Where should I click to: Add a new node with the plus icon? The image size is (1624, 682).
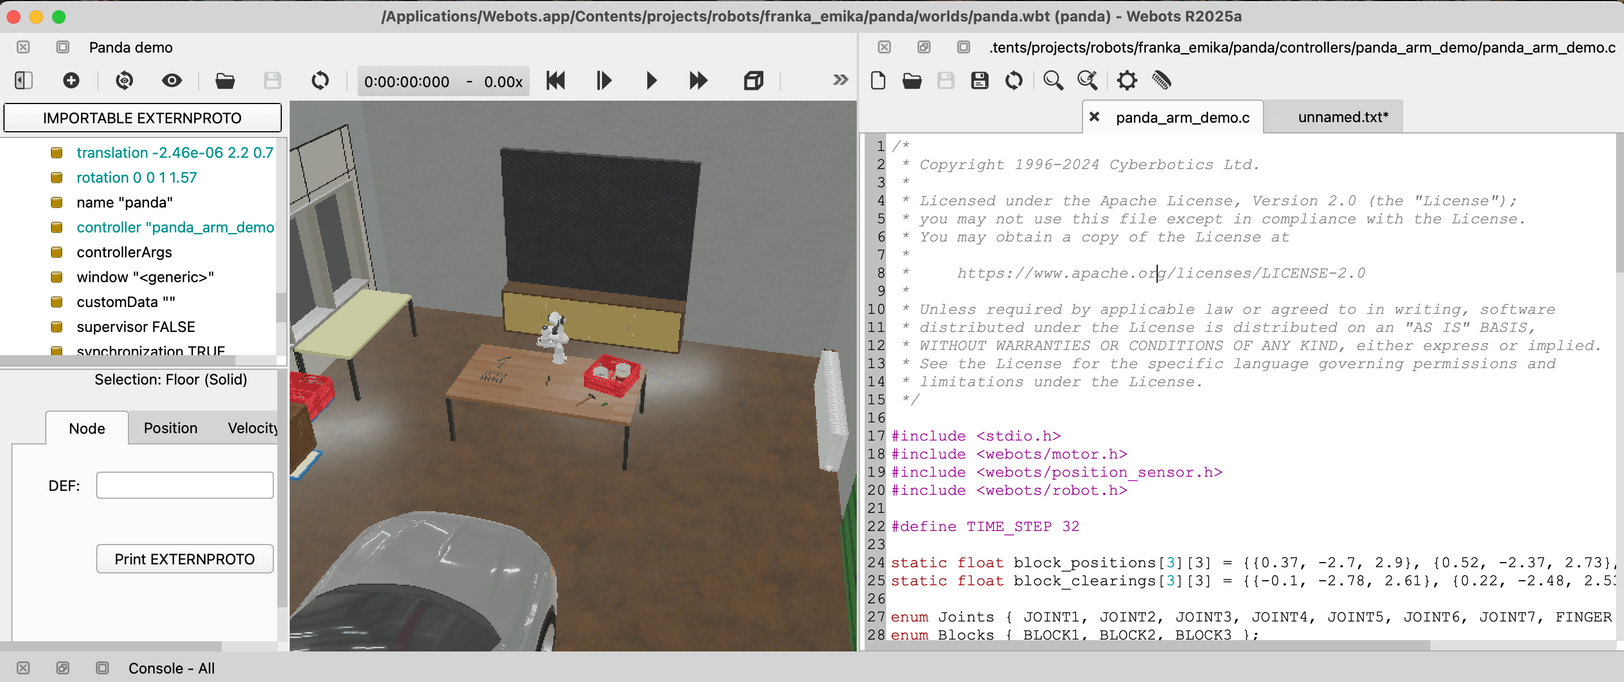click(71, 81)
